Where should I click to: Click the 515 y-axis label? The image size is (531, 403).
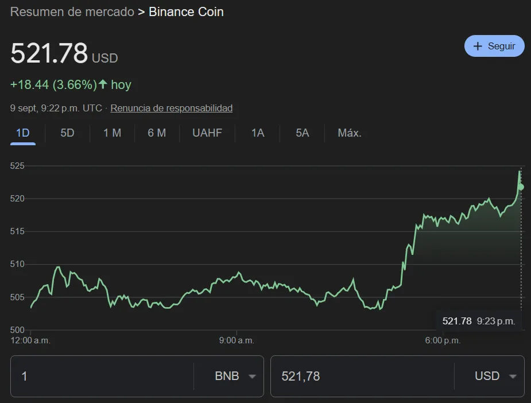click(17, 231)
